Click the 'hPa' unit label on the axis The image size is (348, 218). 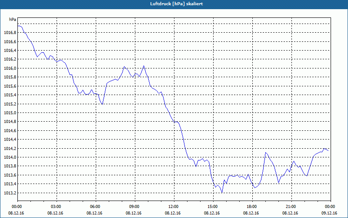tap(13, 20)
